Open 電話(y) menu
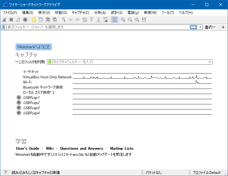228x176 pixels. coord(133,13)
